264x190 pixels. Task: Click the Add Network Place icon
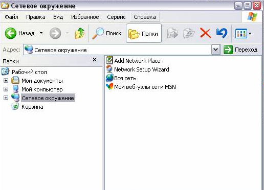tap(109, 60)
